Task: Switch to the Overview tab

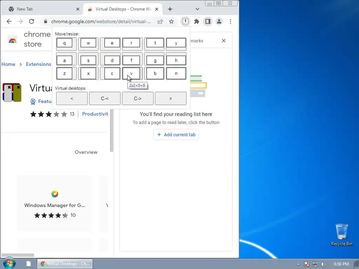Action: tap(86, 152)
